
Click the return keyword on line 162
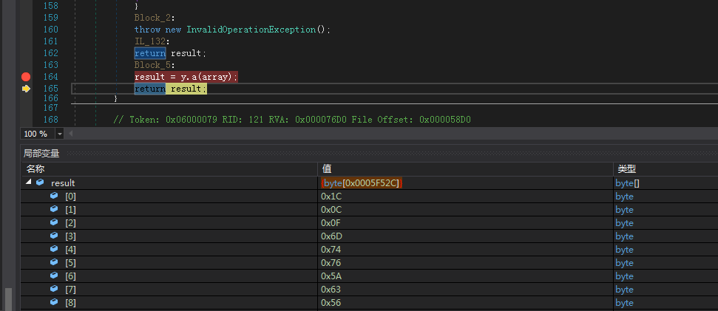click(x=150, y=53)
